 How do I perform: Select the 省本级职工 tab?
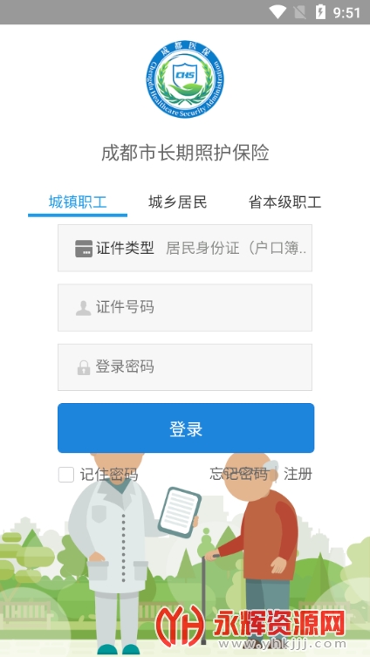[285, 202]
